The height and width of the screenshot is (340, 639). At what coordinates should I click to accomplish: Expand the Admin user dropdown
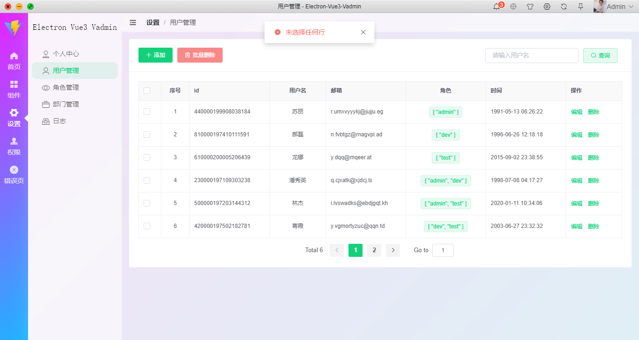coord(620,7)
